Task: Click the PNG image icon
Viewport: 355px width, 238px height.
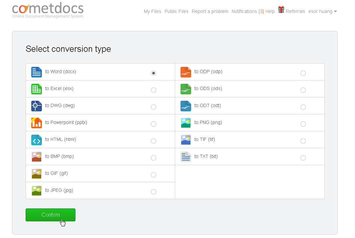Action: [186, 123]
